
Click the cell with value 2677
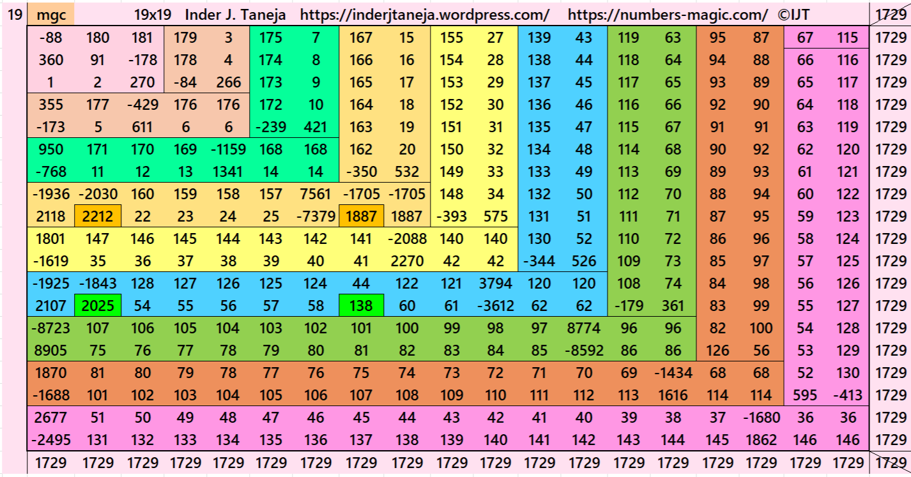(x=51, y=418)
